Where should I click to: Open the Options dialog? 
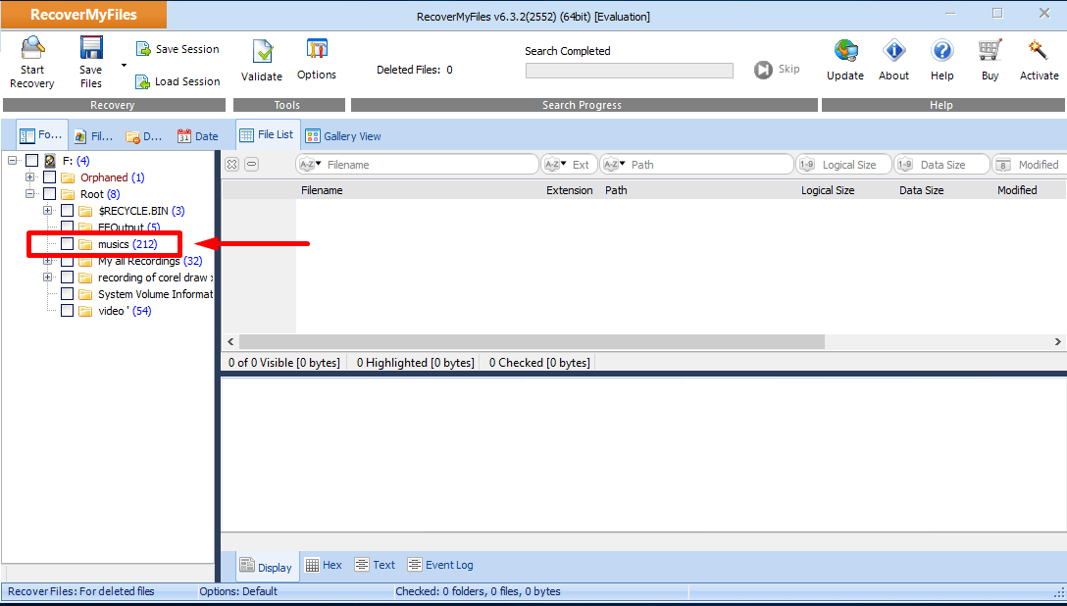coord(317,50)
